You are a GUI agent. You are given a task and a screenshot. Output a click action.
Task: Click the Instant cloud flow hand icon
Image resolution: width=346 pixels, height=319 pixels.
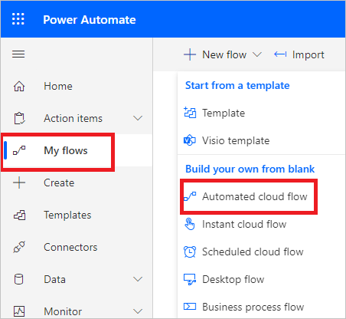(190, 224)
